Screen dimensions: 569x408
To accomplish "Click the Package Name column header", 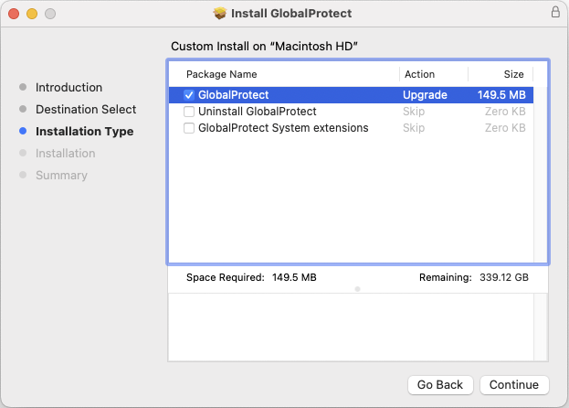I will click(x=222, y=74).
